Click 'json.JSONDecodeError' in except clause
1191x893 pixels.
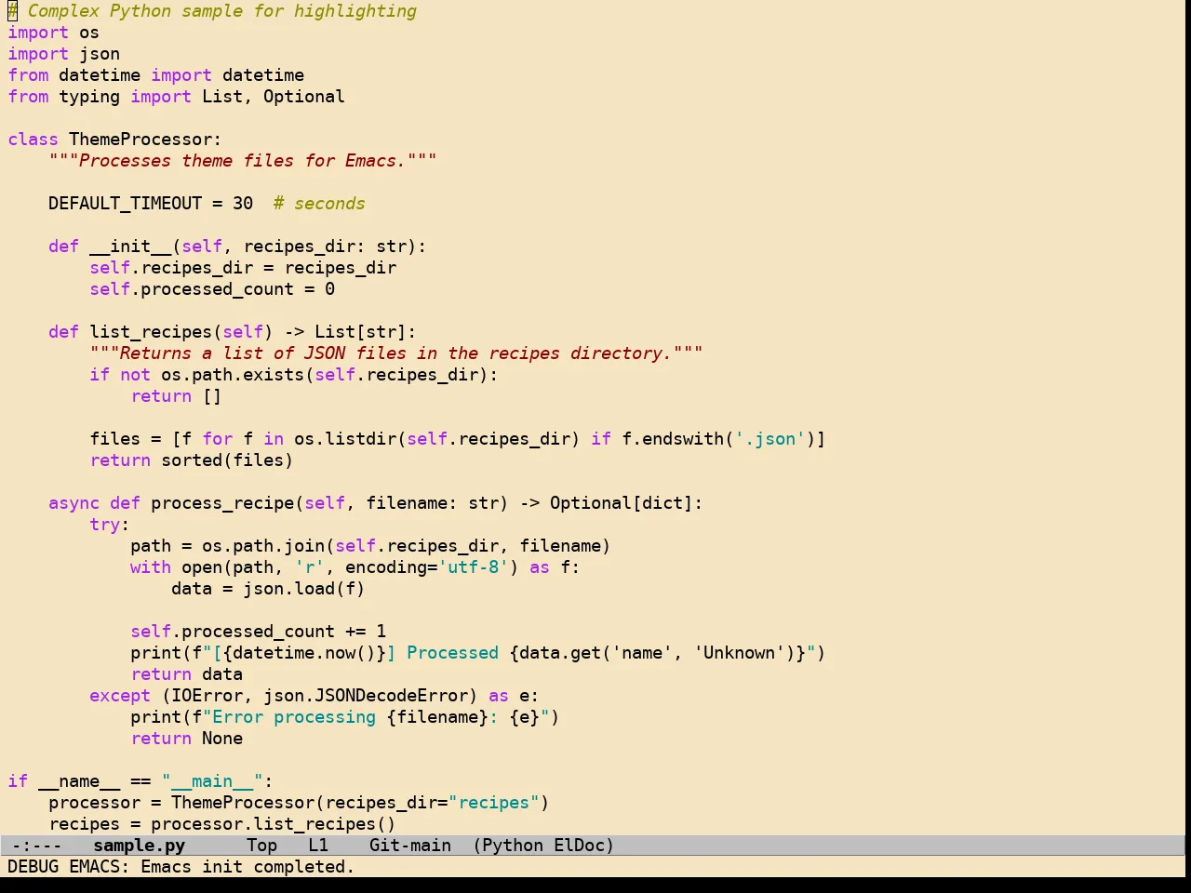tap(366, 696)
